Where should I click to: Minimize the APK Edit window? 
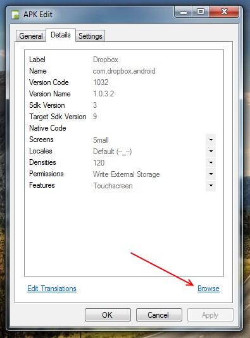pyautogui.click(x=184, y=12)
